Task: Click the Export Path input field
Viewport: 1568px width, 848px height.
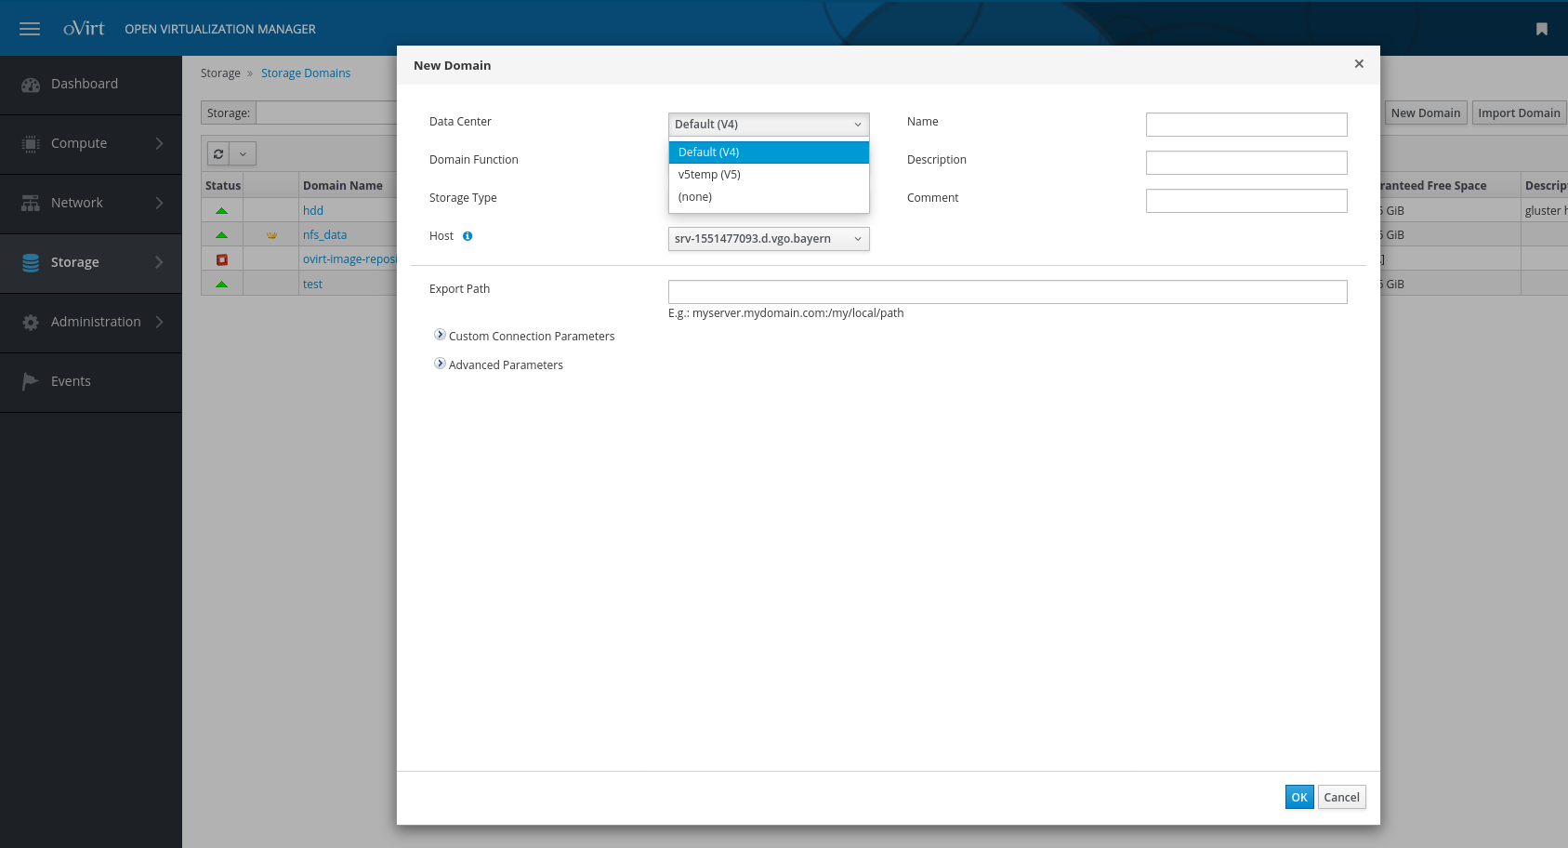Action: 1008,292
